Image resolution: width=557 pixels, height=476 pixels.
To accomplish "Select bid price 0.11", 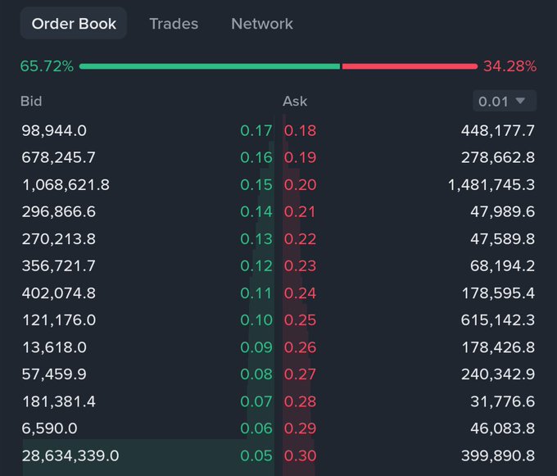I will 256,293.
